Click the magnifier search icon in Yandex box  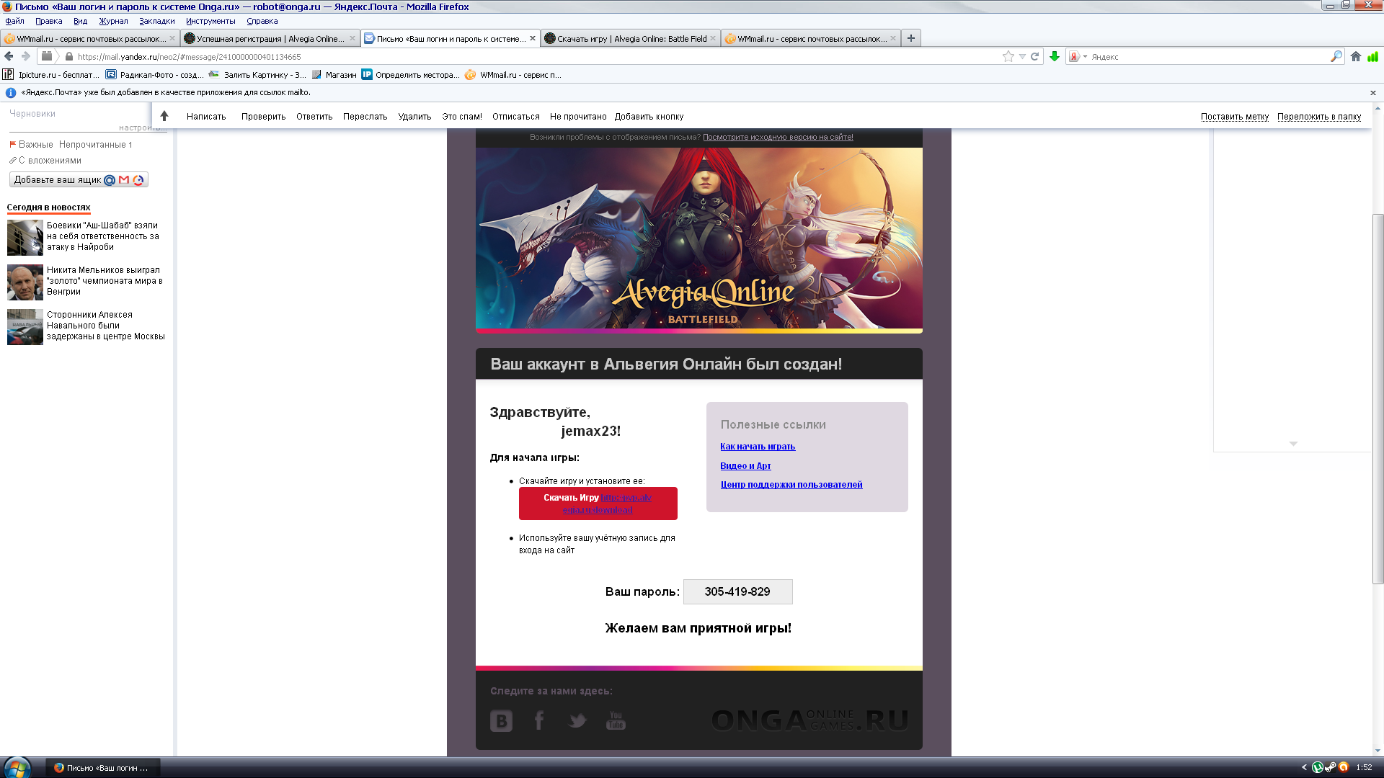pyautogui.click(x=1336, y=56)
